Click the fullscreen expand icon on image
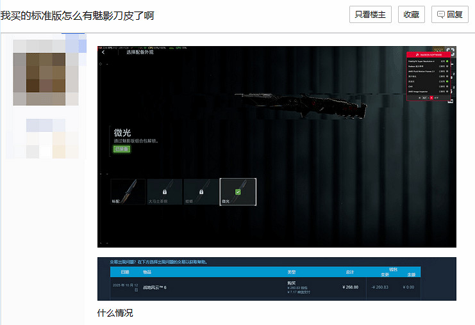Screen dimensions: 475x325 click(x=451, y=52)
